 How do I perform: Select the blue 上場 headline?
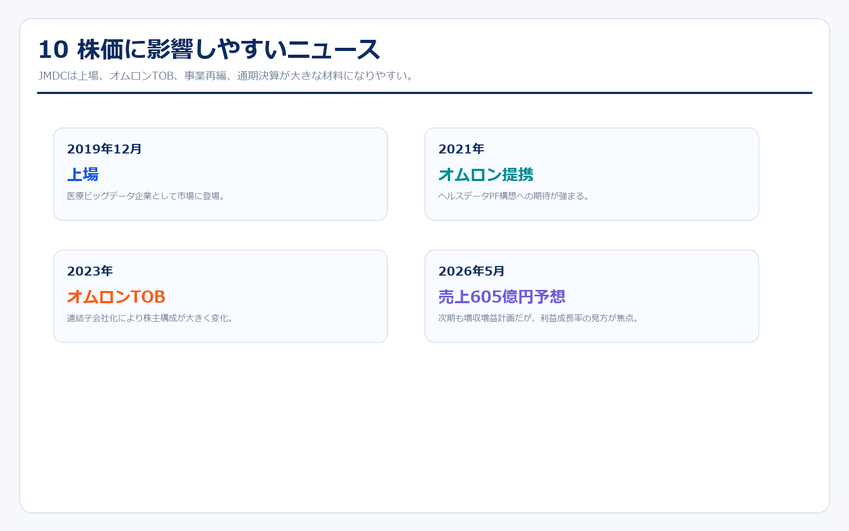click(x=83, y=174)
